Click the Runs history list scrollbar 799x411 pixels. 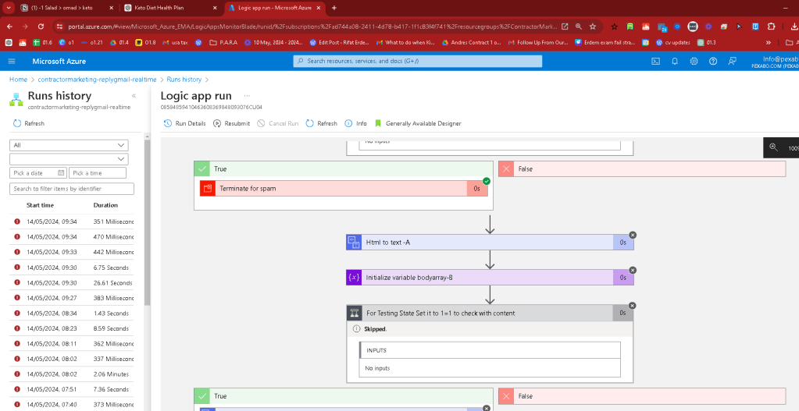148,223
